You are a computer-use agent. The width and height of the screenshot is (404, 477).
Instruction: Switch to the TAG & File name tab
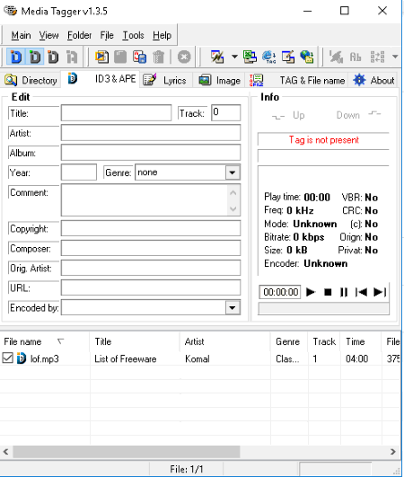point(296,80)
